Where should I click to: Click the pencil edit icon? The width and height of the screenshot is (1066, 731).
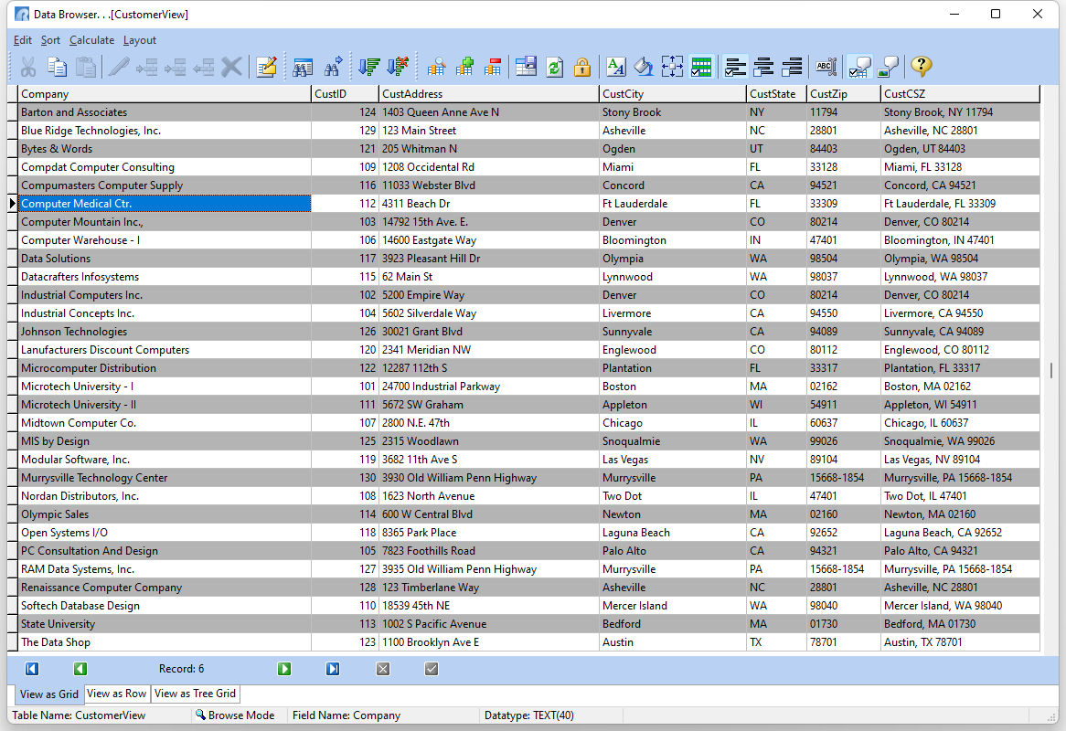(x=118, y=67)
